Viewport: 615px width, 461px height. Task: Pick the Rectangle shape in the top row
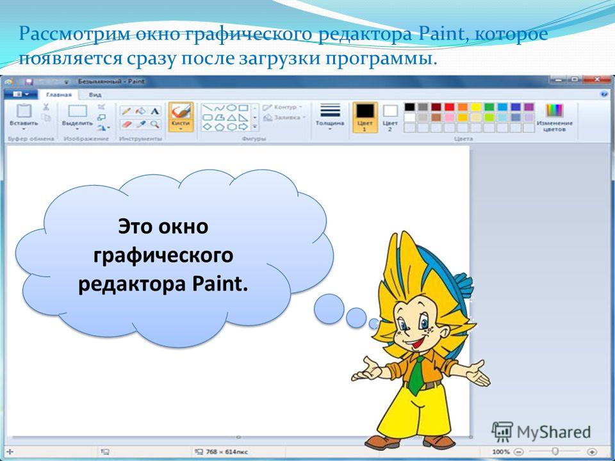243,108
